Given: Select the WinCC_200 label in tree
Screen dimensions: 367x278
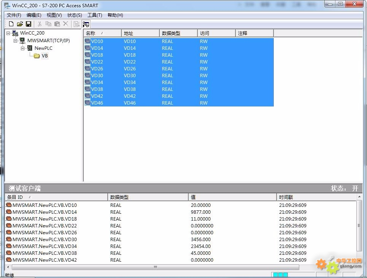Looking at the screenshot, I should pos(32,33).
